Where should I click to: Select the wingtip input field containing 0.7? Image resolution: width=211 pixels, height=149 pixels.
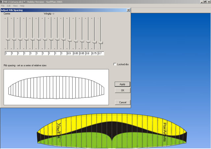point(101,53)
